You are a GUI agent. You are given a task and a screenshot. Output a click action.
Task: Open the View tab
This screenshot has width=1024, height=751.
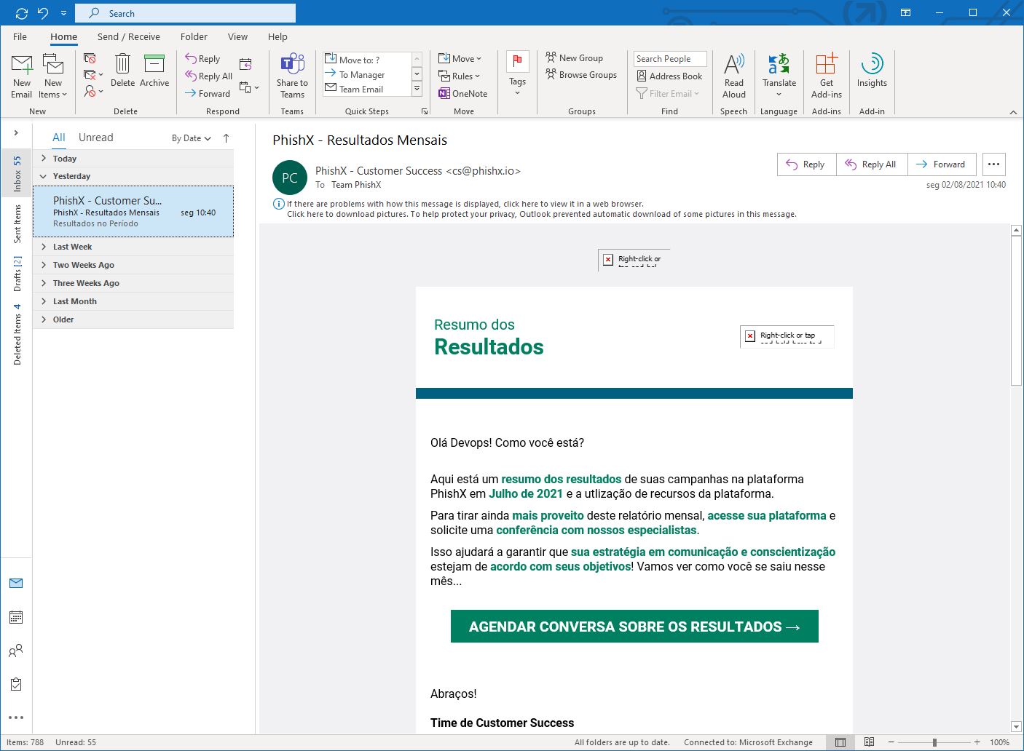237,36
